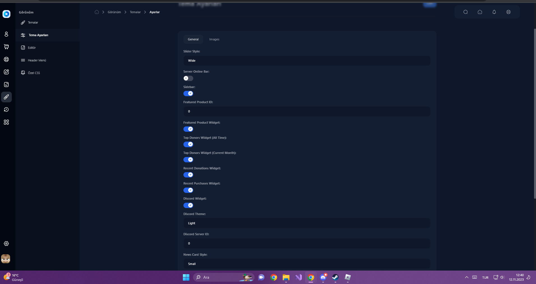Click the Özel CSS monitor icon
Viewport: 536px width, 284px height.
(x=23, y=73)
